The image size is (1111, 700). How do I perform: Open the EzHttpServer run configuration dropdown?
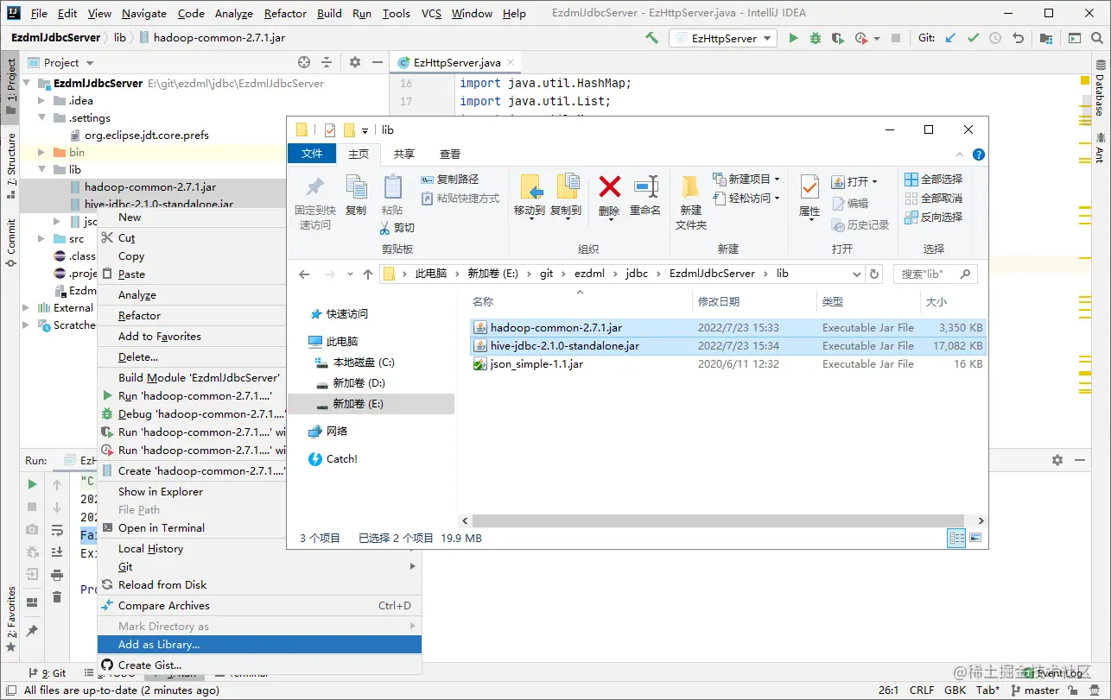(723, 38)
